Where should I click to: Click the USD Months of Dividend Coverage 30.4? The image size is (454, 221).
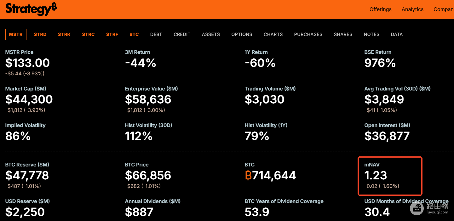click(x=377, y=212)
